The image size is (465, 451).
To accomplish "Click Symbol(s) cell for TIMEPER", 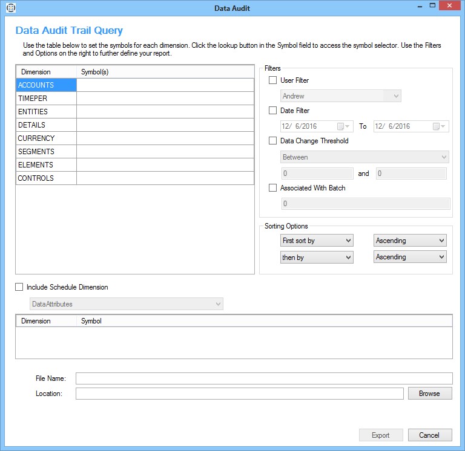I will coord(165,99).
